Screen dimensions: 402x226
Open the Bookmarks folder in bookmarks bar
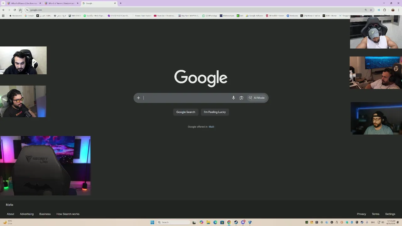(15, 16)
